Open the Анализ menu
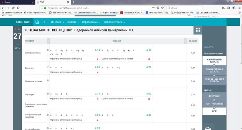This screenshot has width=242, height=130. (73, 22)
